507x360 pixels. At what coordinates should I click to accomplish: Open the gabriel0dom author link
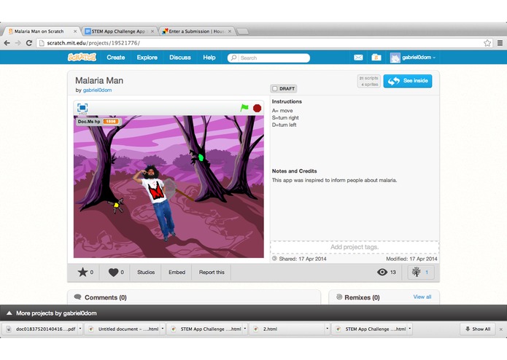[x=97, y=90]
